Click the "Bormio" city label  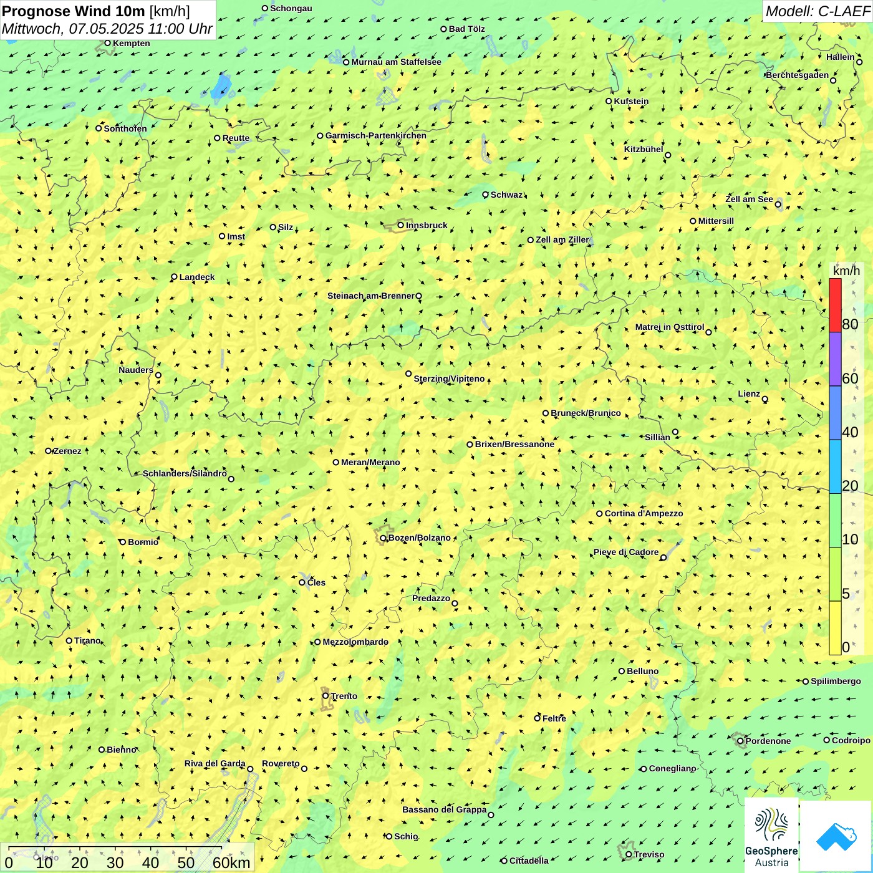[x=143, y=542]
